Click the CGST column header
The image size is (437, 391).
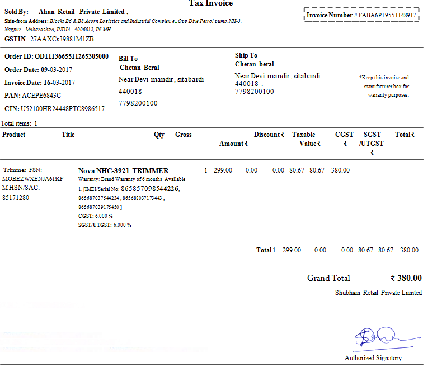(344, 139)
